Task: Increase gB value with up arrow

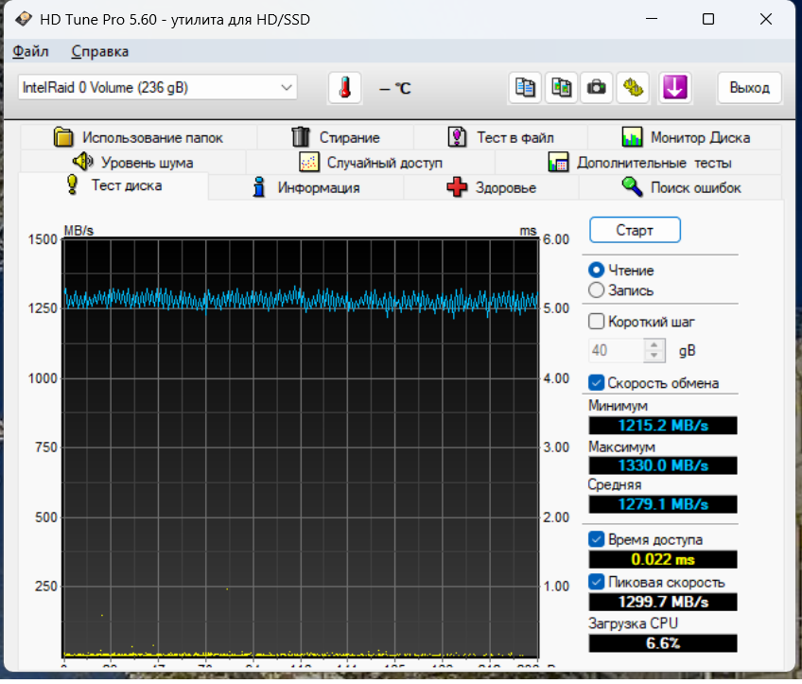Action: point(654,344)
